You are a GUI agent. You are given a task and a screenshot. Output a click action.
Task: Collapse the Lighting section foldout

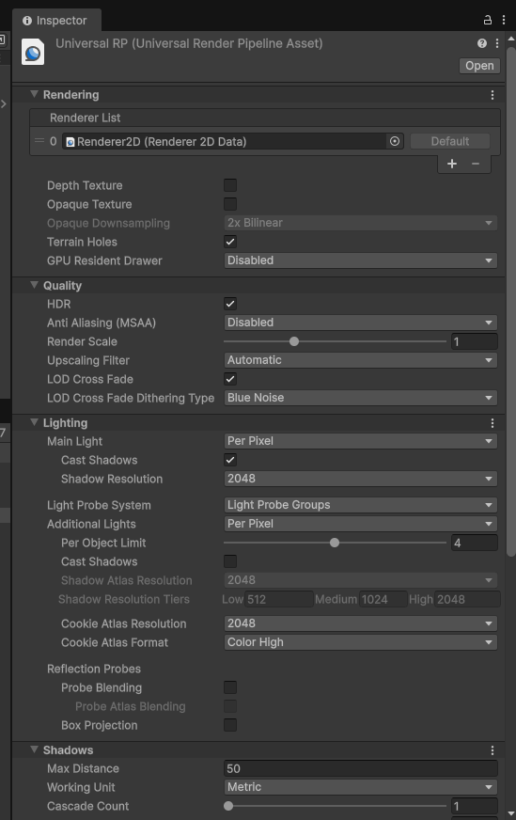pos(34,422)
